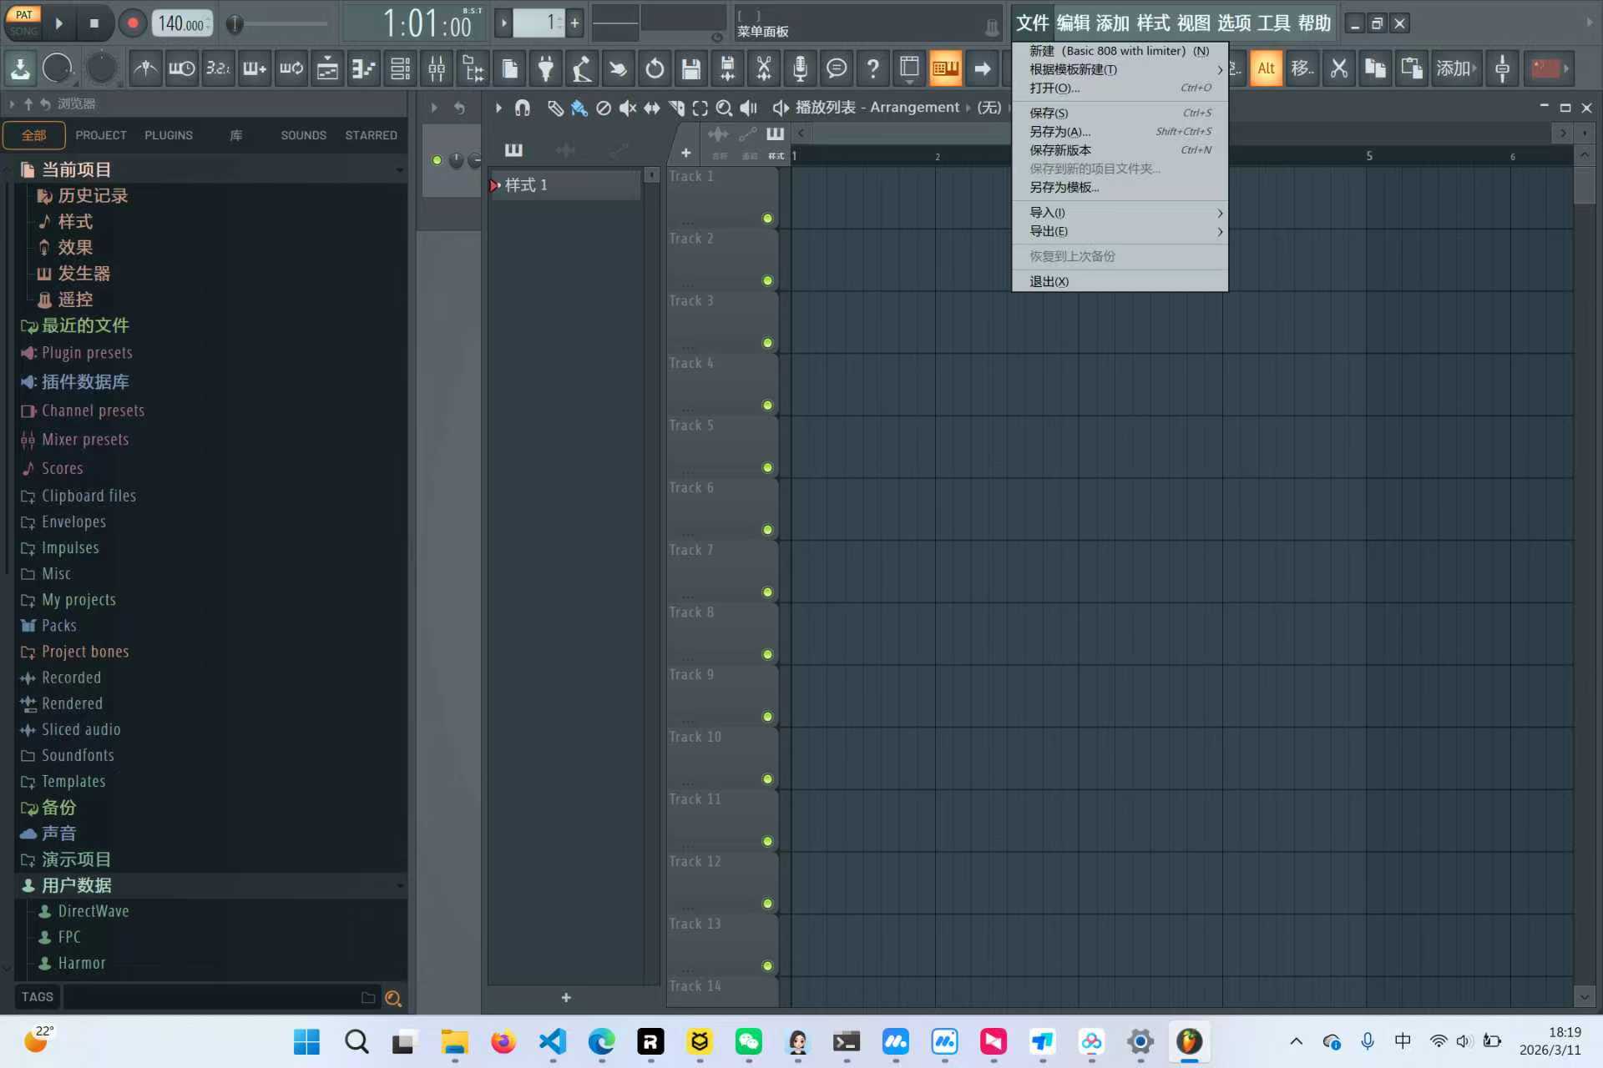The height and width of the screenshot is (1068, 1603).
Task: Click the magnet snap icon above the playlist
Action: (523, 107)
